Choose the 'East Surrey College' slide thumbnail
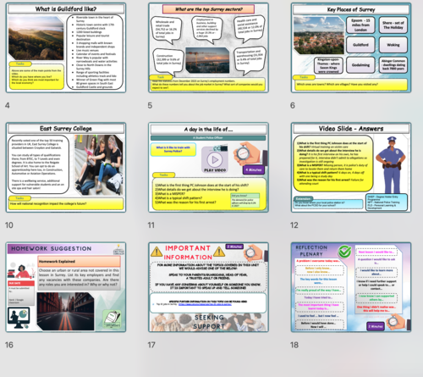The height and width of the screenshot is (377, 423). [x=66, y=168]
